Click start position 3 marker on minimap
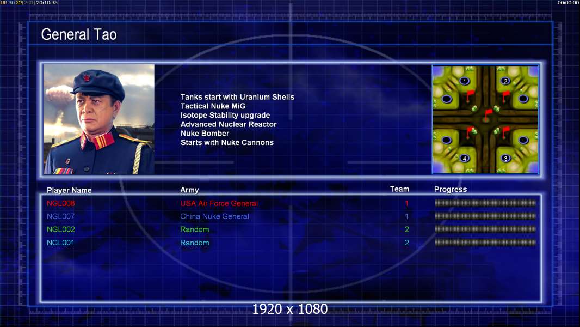The height and width of the screenshot is (327, 580). tap(505, 158)
